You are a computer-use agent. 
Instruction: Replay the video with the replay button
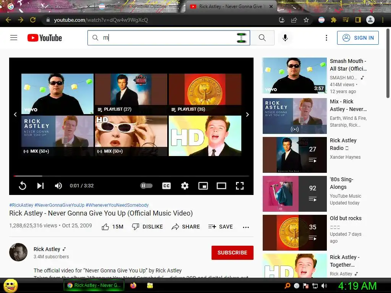click(x=23, y=186)
